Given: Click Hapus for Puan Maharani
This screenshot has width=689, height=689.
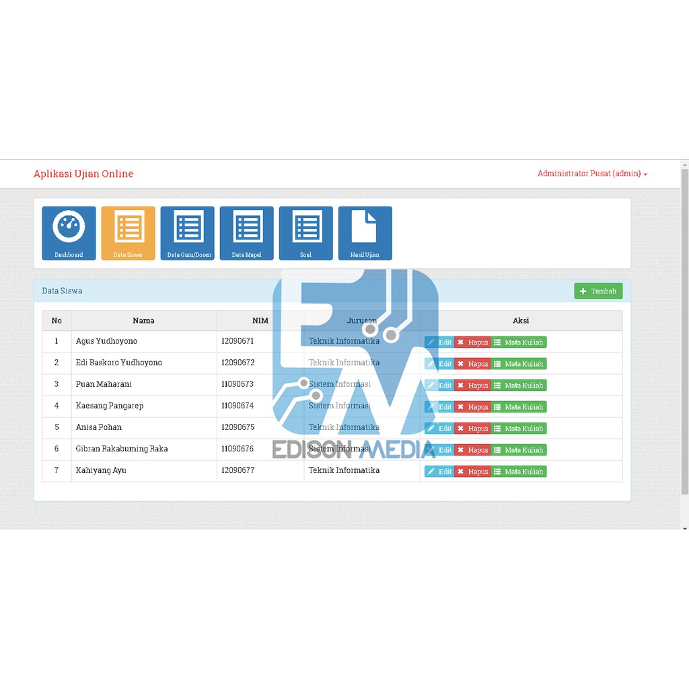Looking at the screenshot, I should coord(472,386).
